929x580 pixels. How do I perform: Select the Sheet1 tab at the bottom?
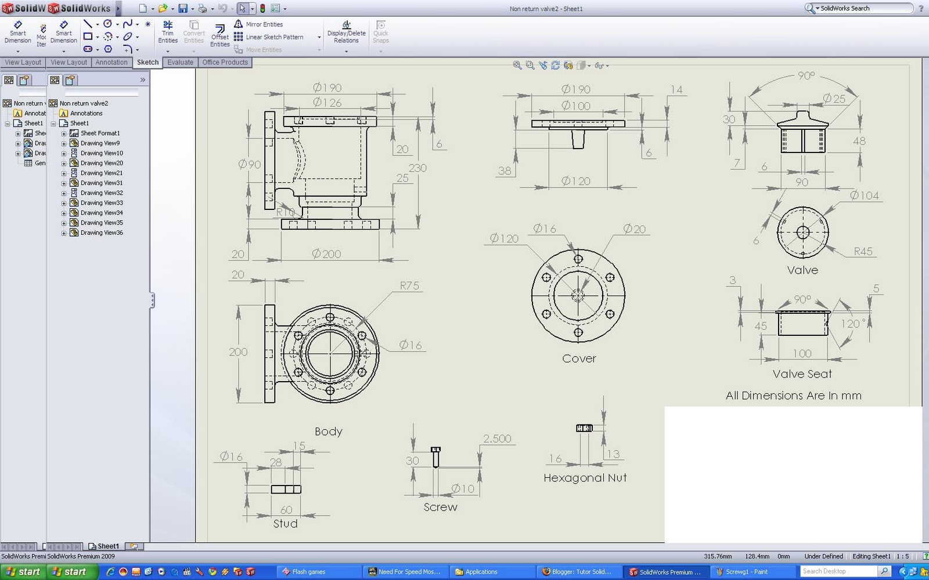click(x=107, y=546)
